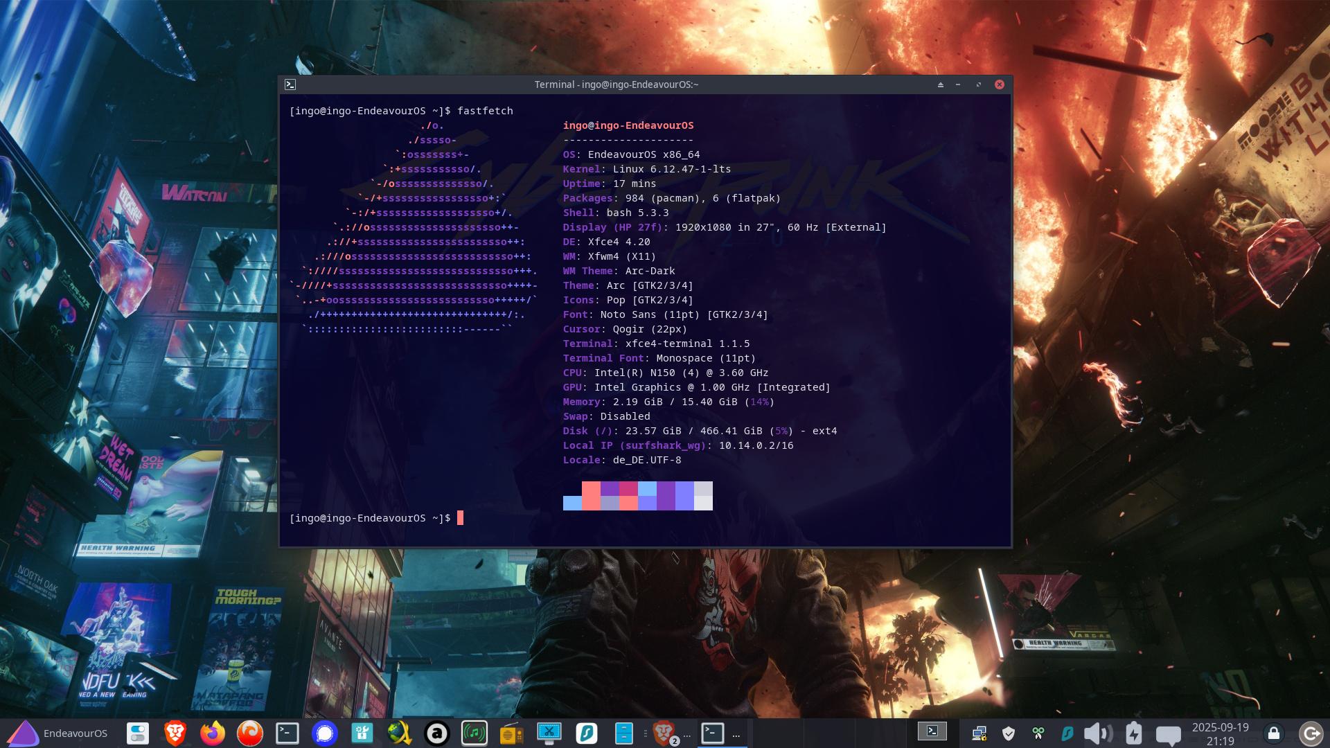Open the green music player launcher
This screenshot has width=1330, height=748.
point(475,733)
